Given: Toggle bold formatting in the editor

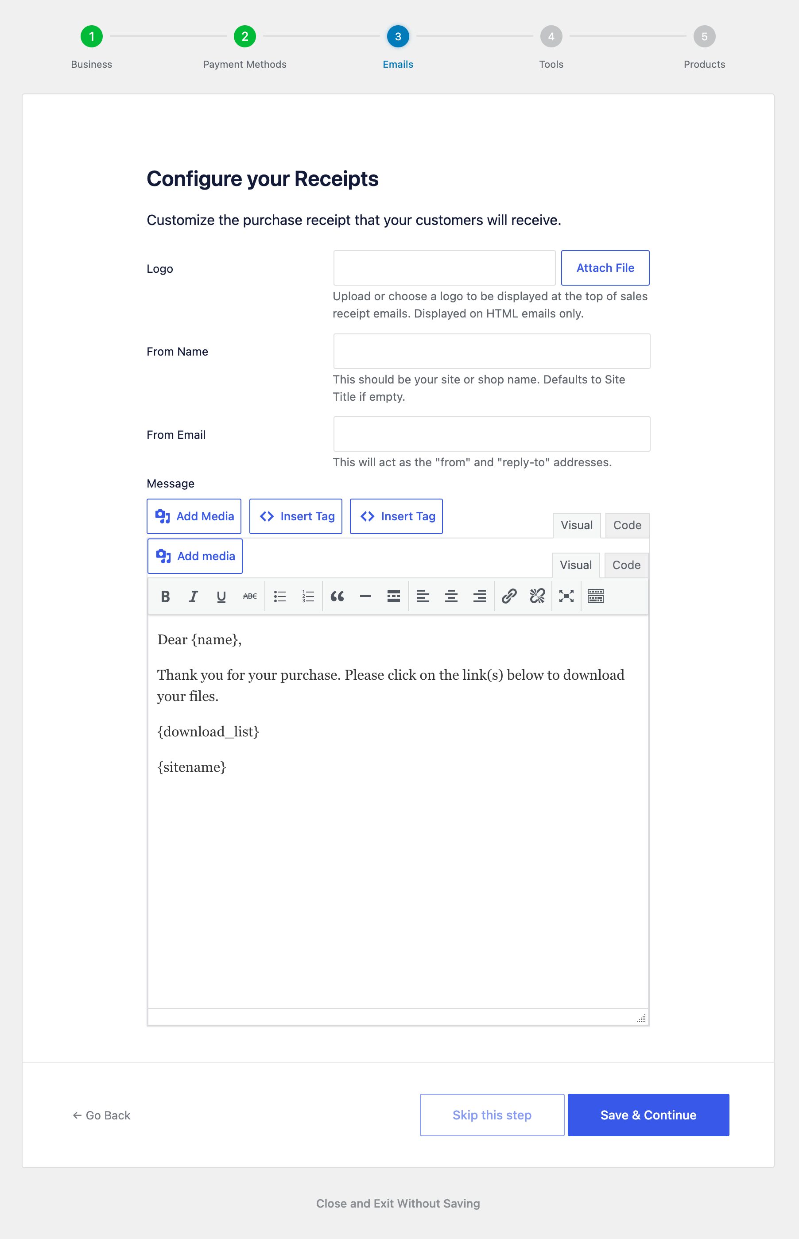Looking at the screenshot, I should pos(166,596).
